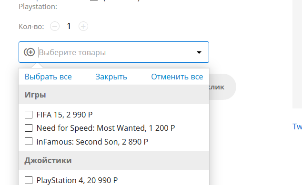This screenshot has height=185, width=302.
Task: Click the circled plus icon in product field
Action: click(x=29, y=52)
